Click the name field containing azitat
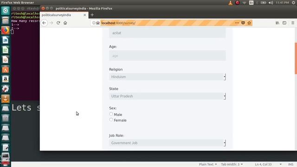The height and width of the screenshot is (167, 297). 168,33
